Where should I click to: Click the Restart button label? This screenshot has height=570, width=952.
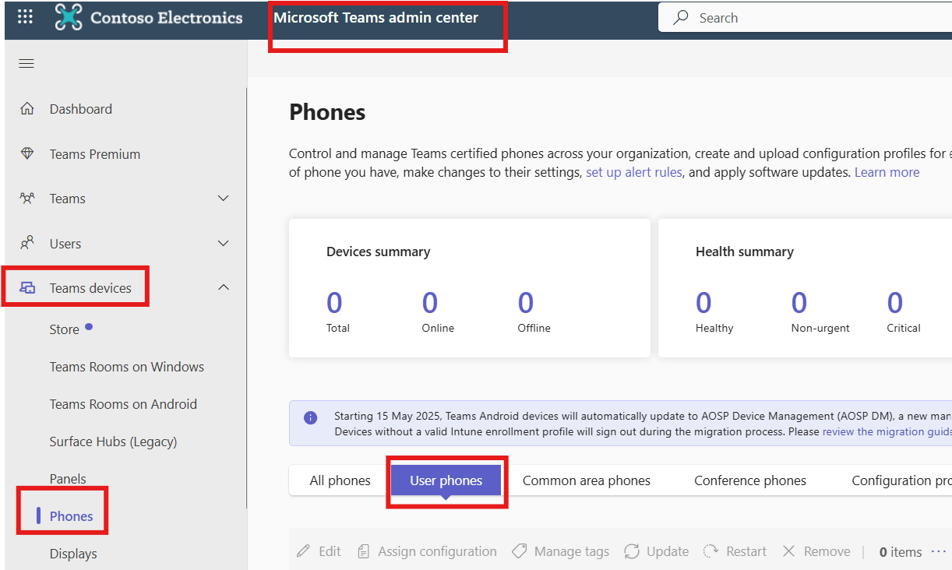click(x=746, y=551)
